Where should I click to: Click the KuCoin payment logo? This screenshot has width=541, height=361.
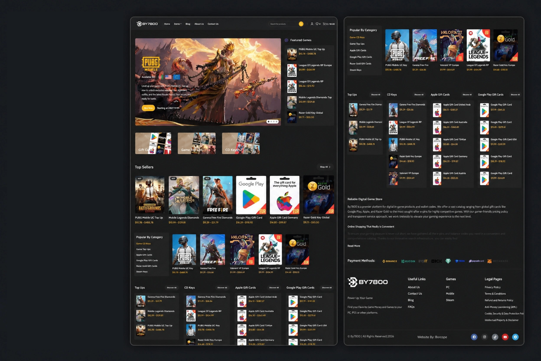click(408, 261)
